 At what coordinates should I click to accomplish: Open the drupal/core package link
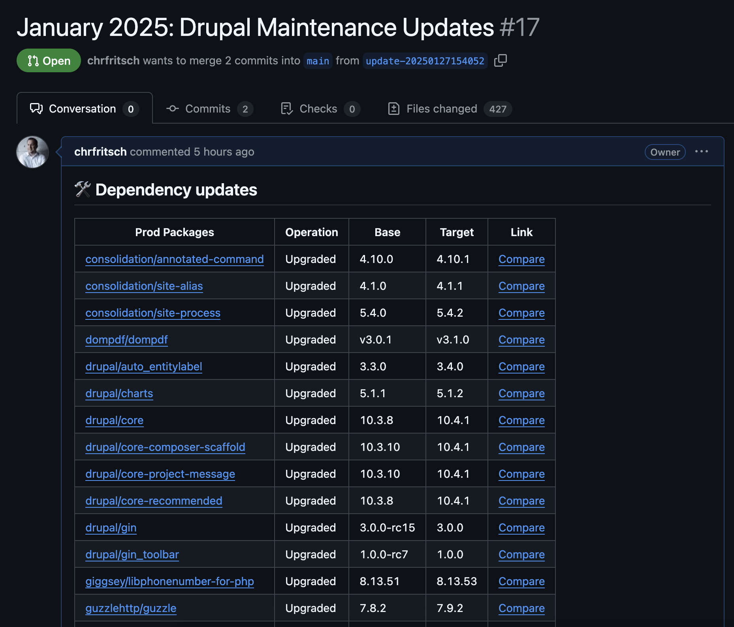coord(114,420)
